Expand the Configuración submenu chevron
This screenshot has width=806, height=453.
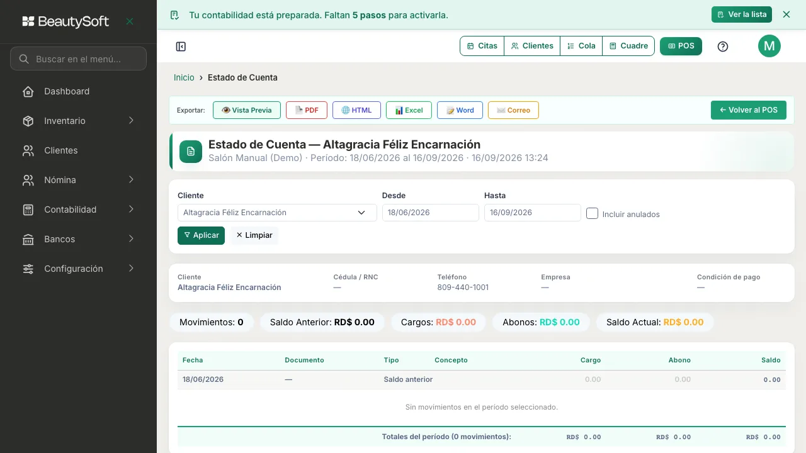131,269
